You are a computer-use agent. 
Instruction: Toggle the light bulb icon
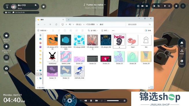[165, 6]
